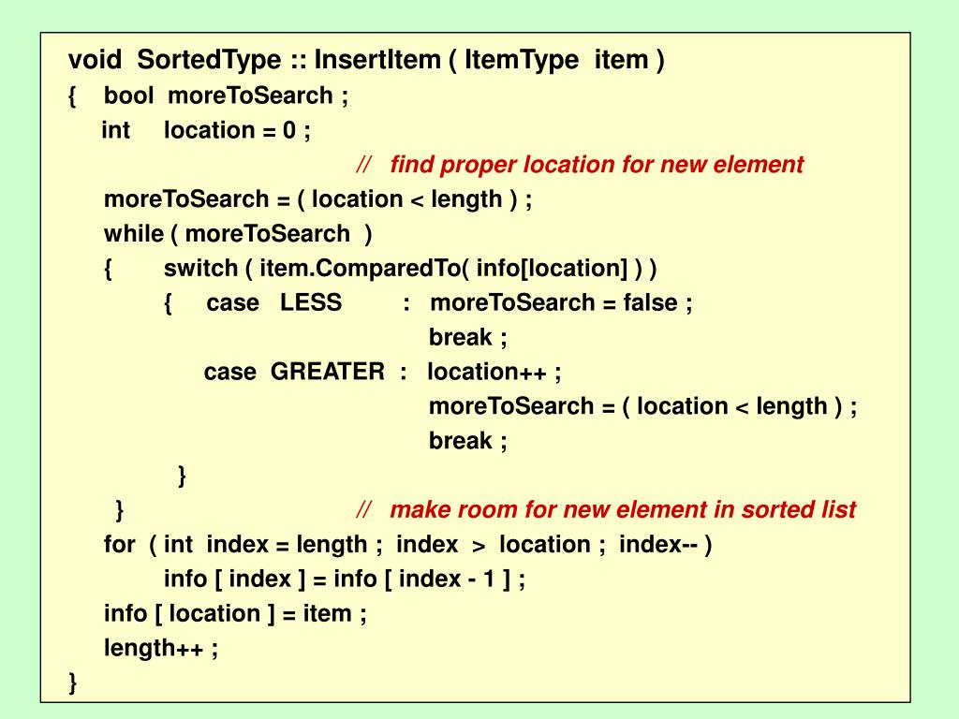Select the red comment about finding proper location
The width and height of the screenshot is (959, 719).
coord(580,165)
